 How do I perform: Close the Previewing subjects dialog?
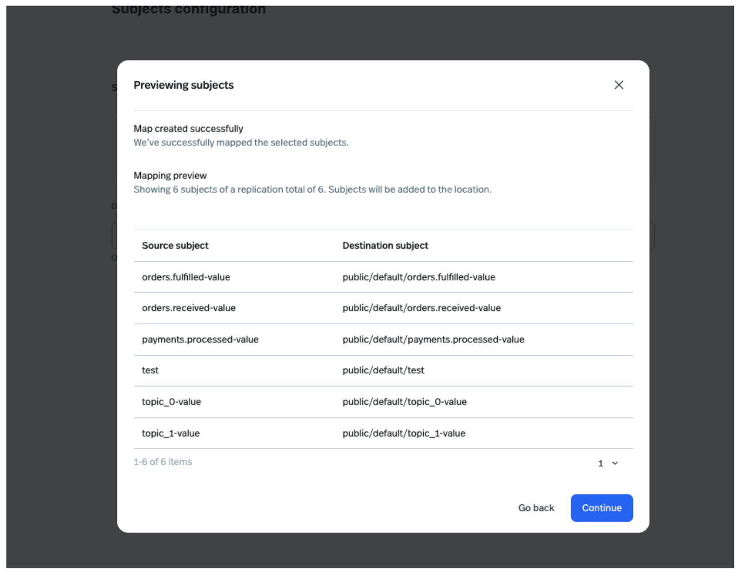coord(618,85)
